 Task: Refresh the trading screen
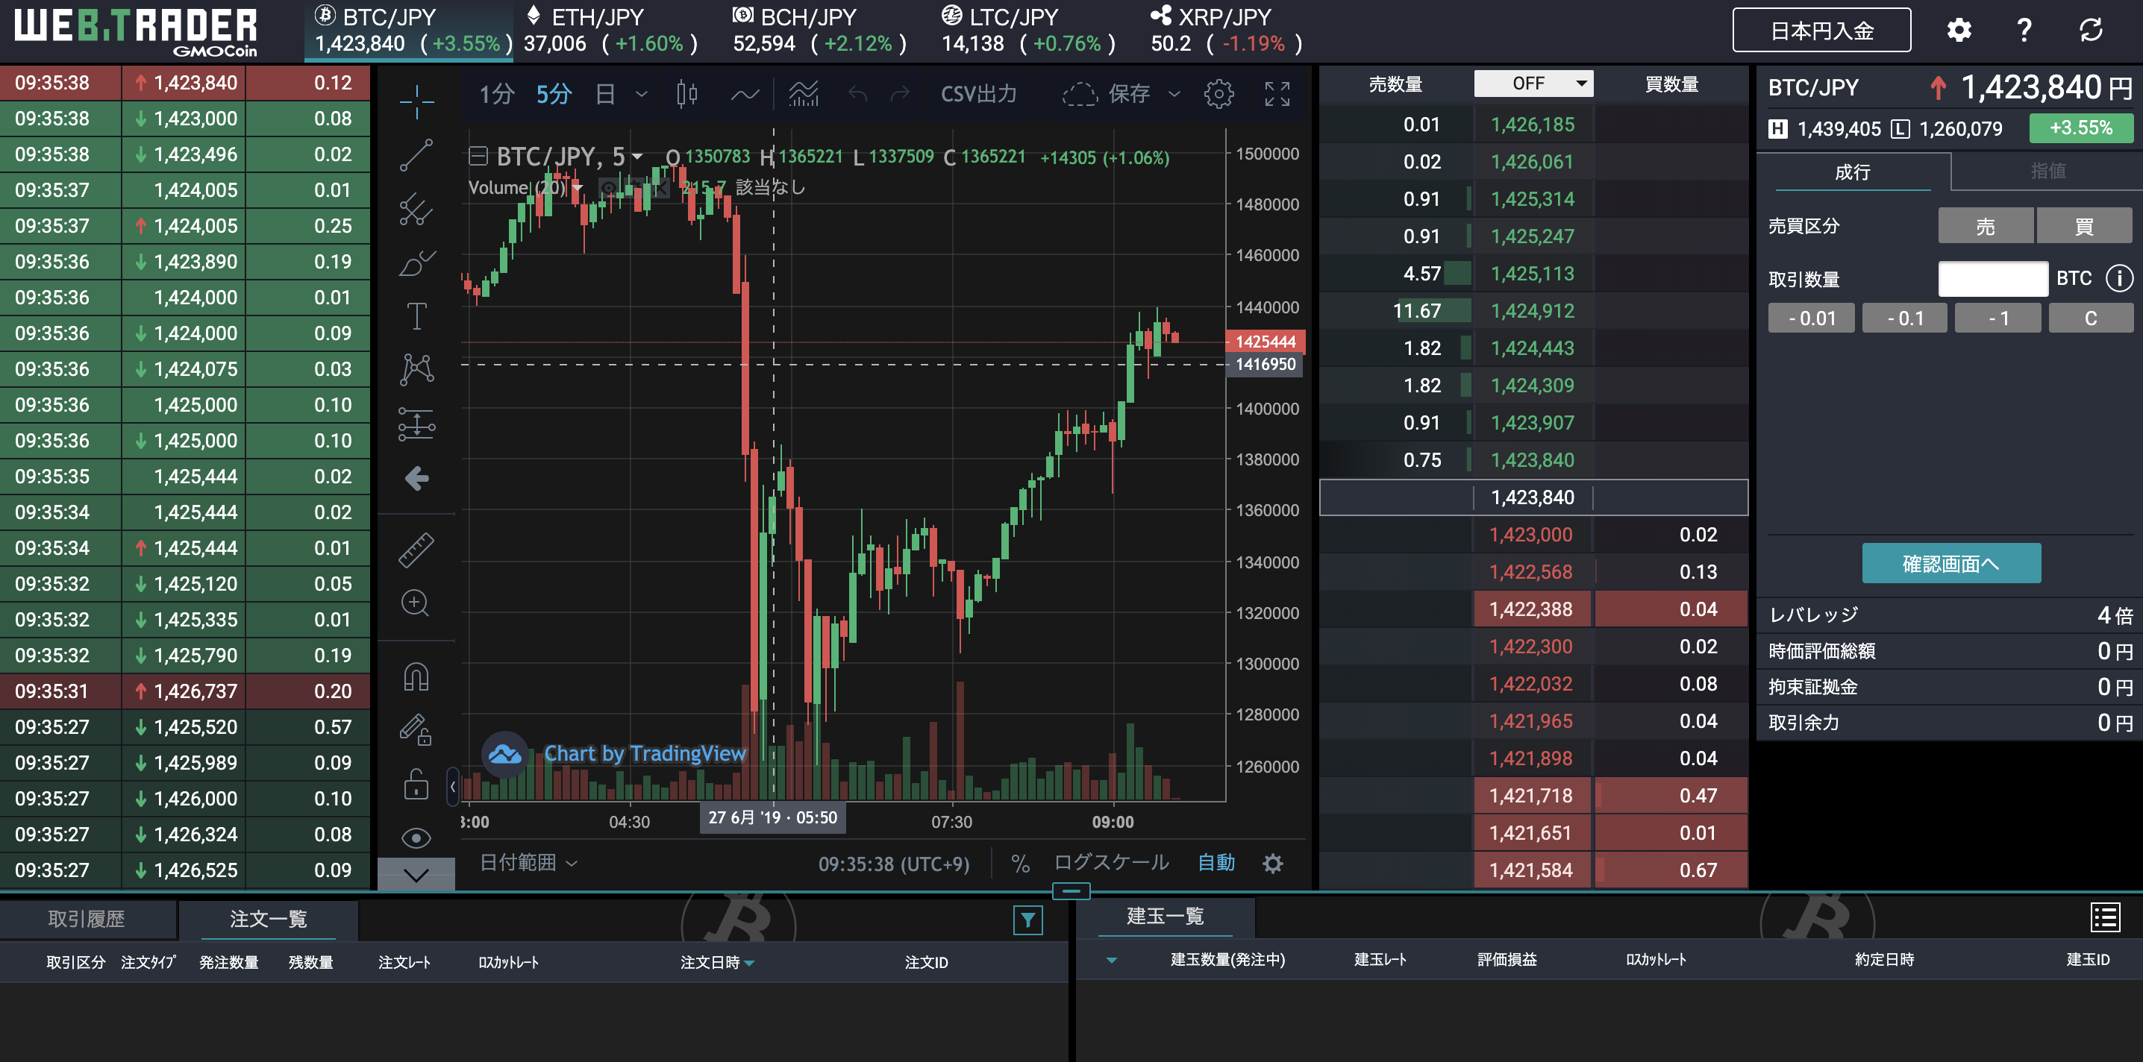click(x=2091, y=31)
